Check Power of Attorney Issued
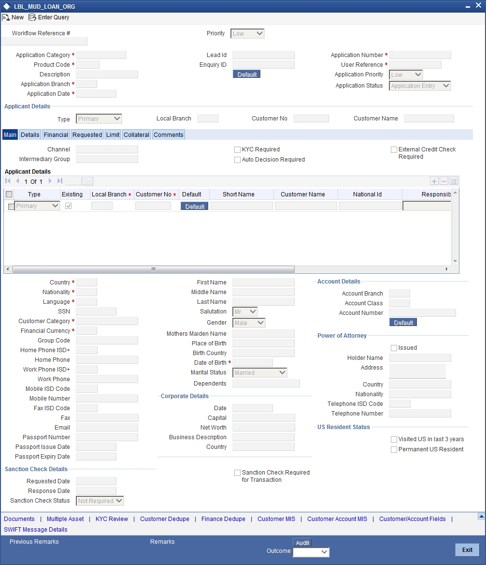 (394, 348)
